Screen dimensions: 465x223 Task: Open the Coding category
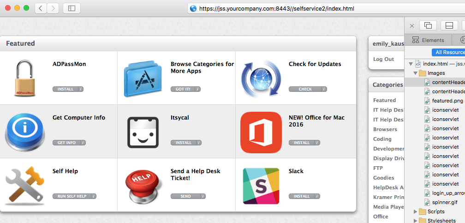point(382,139)
